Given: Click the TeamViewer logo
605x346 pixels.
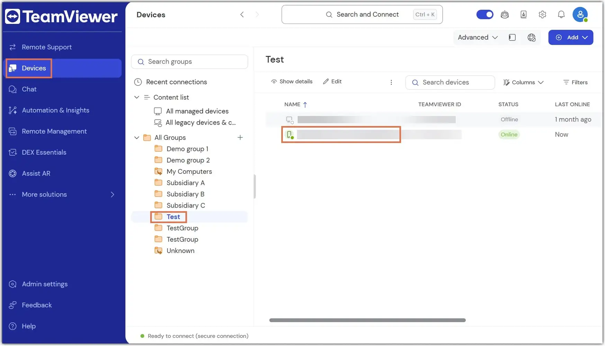Looking at the screenshot, I should 61,17.
